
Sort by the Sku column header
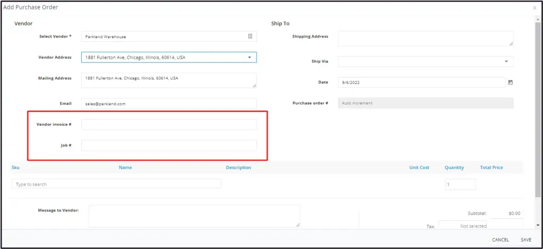(15, 168)
